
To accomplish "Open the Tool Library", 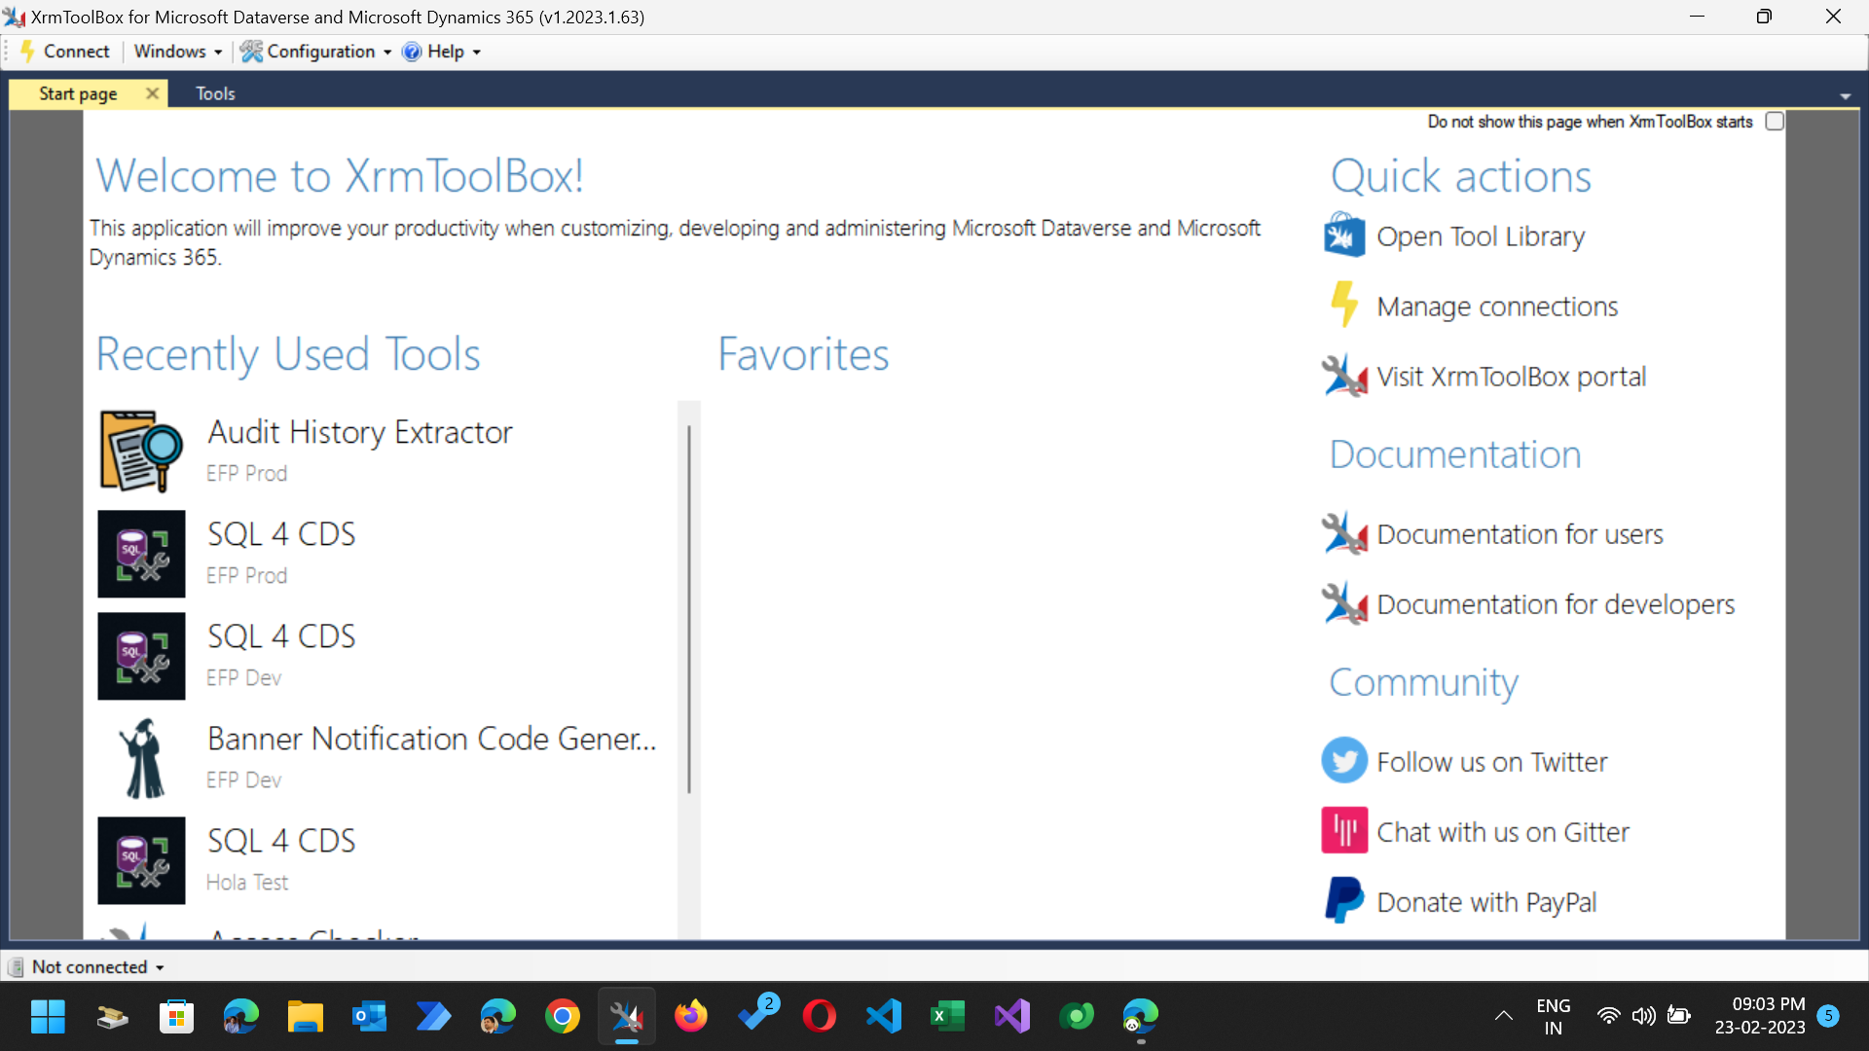I will (x=1481, y=236).
